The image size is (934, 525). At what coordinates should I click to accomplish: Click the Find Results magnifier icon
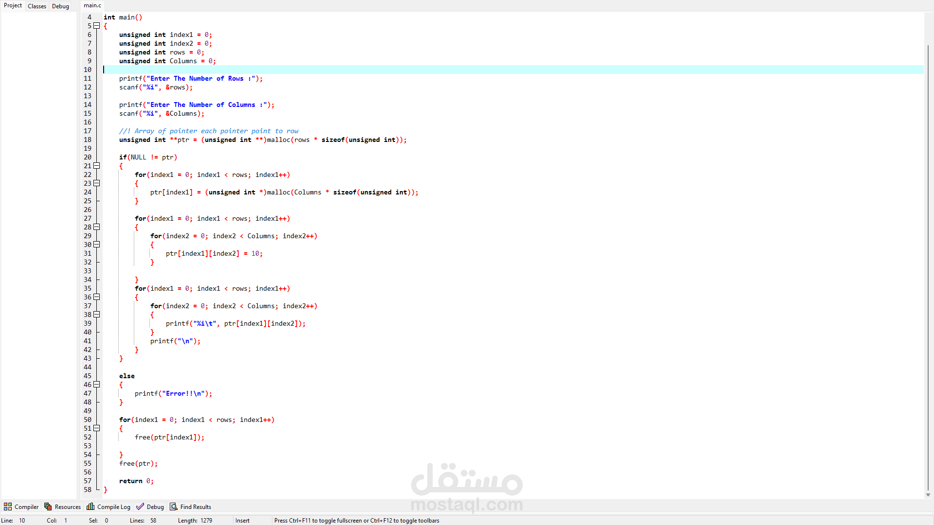pyautogui.click(x=174, y=507)
